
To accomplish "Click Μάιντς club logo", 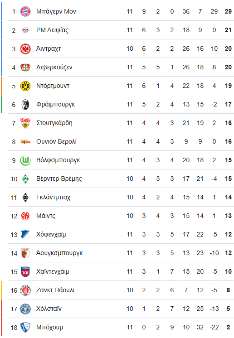I will pos(25,216).
